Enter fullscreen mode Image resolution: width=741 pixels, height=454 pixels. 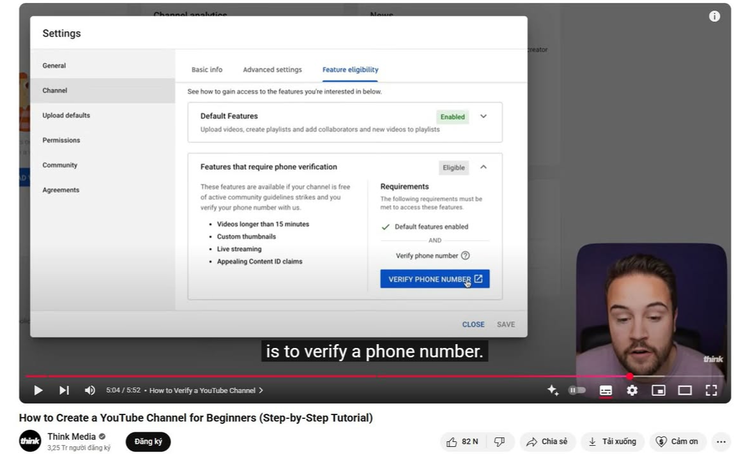pos(711,390)
